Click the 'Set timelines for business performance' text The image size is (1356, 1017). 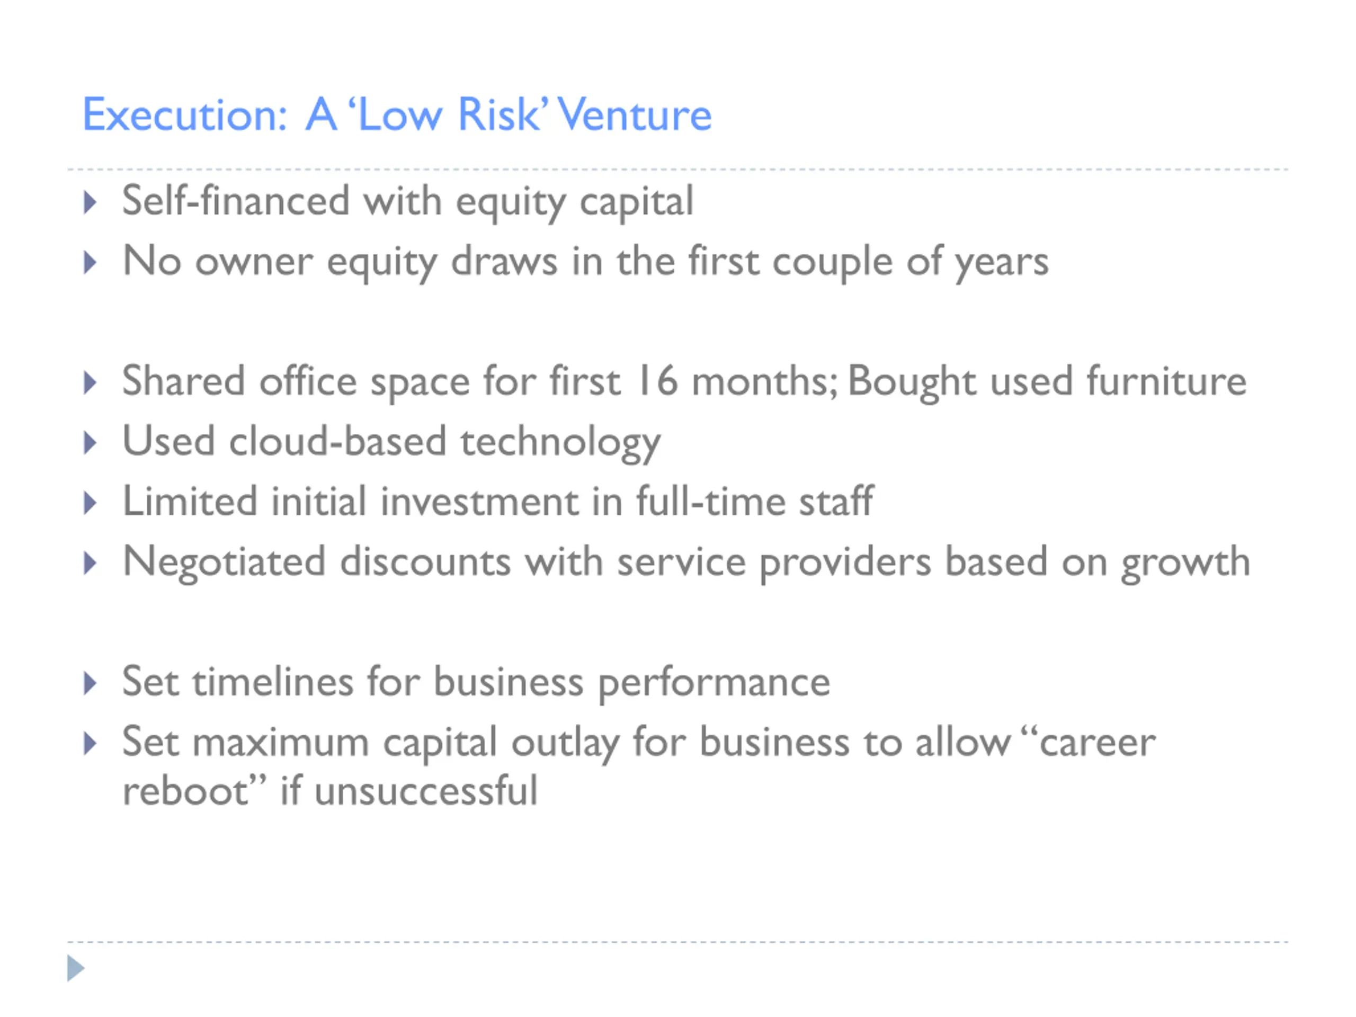point(476,682)
